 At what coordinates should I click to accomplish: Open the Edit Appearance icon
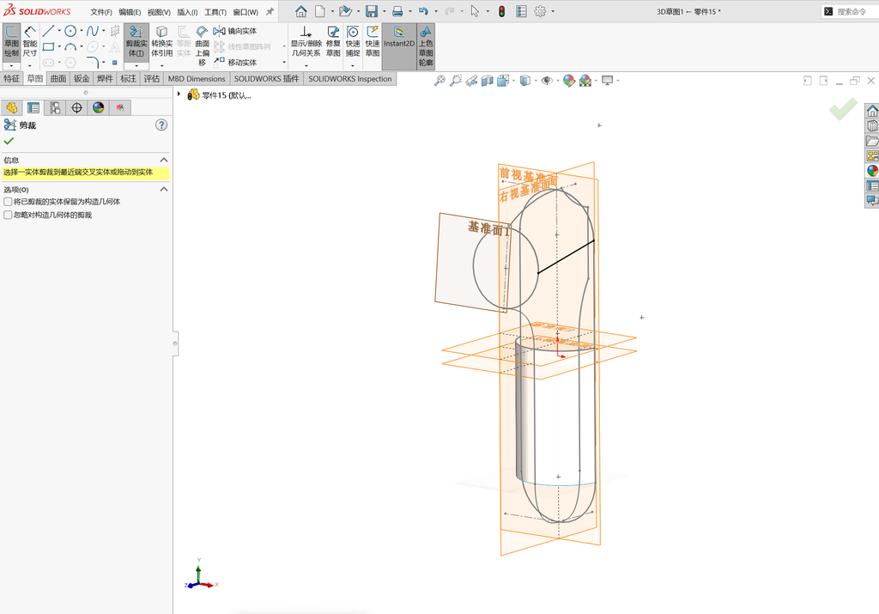(x=568, y=81)
